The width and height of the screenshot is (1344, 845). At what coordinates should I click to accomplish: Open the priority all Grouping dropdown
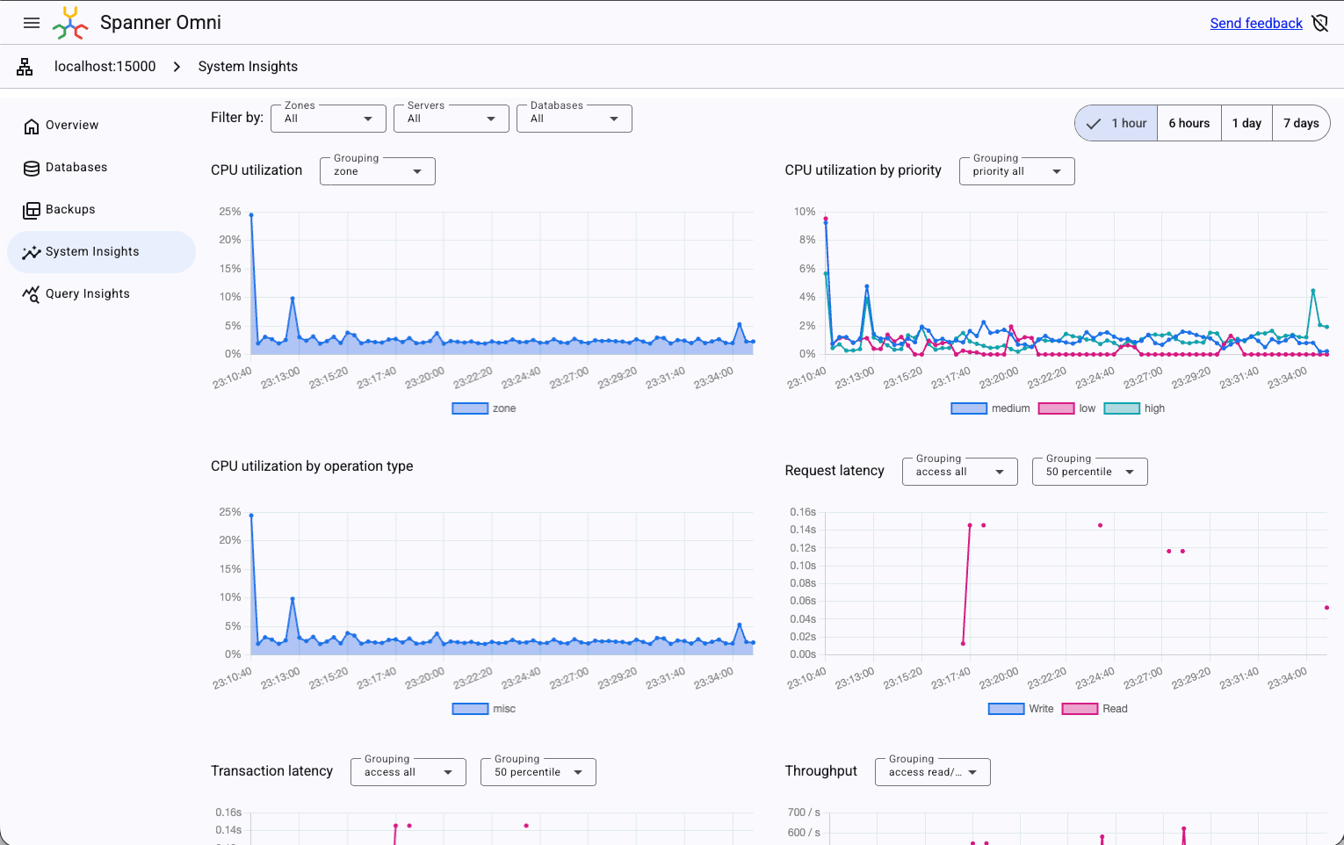pyautogui.click(x=1017, y=171)
